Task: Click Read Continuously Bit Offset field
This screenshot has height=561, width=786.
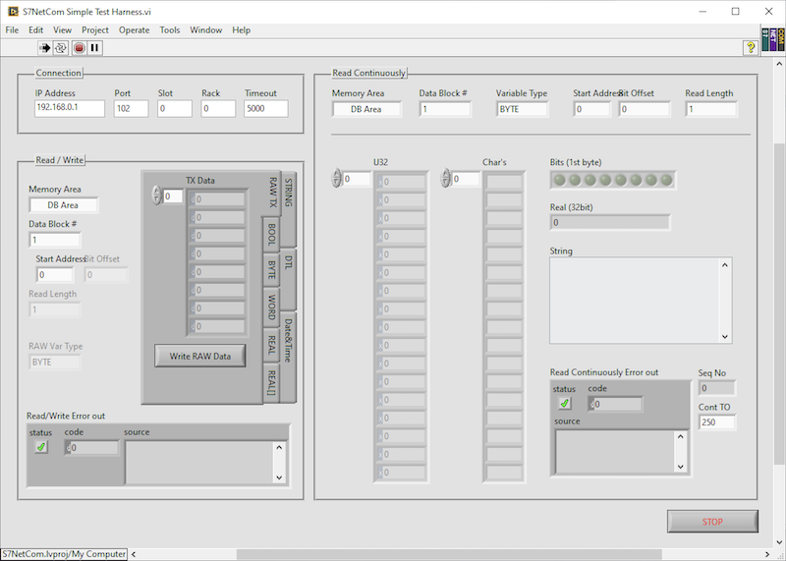Action: point(645,109)
